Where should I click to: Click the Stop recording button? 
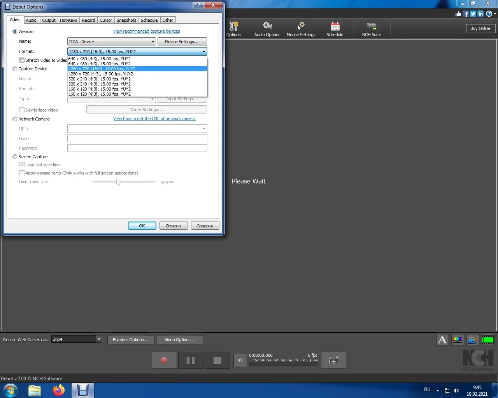click(x=217, y=360)
